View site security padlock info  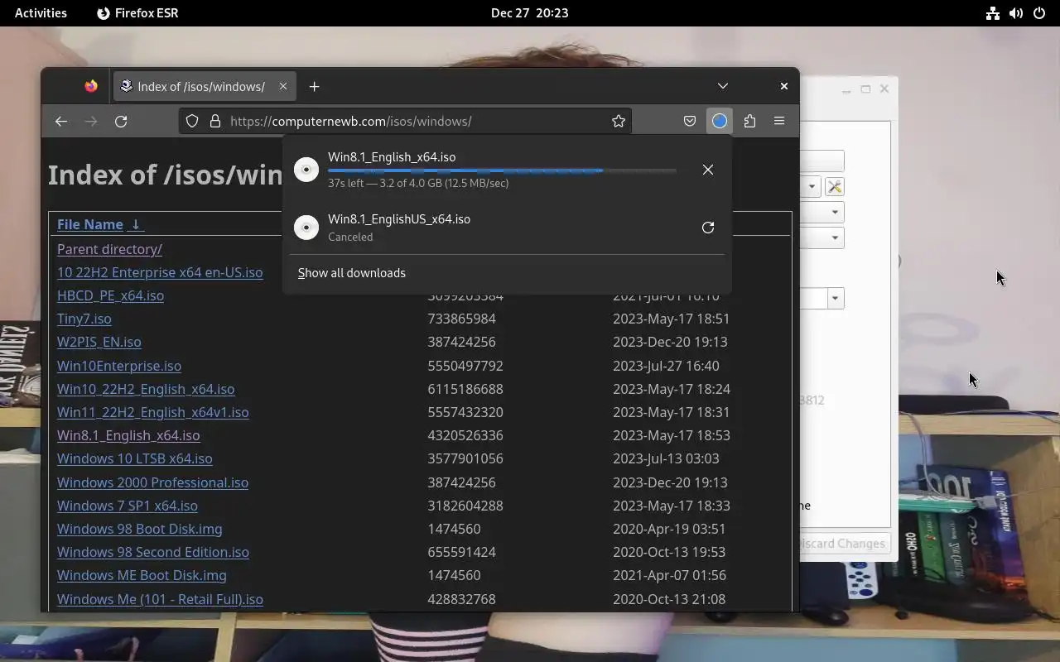(215, 121)
